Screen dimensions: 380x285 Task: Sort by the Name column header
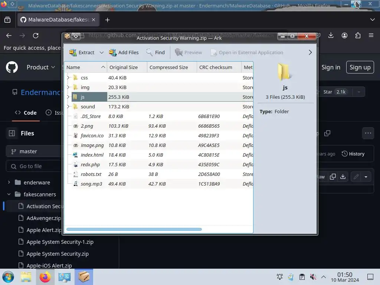86,67
